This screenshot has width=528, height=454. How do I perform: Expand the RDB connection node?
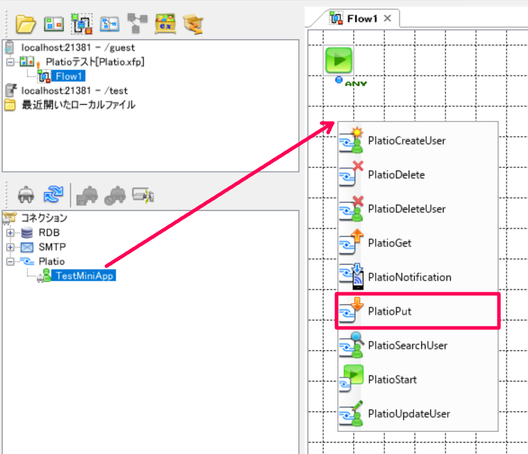10,232
